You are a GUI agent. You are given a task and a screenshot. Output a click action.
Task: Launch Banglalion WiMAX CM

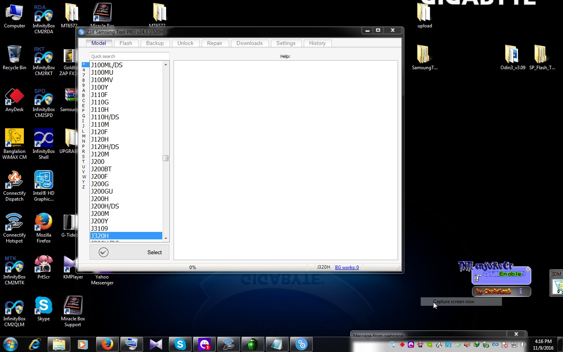pos(14,144)
